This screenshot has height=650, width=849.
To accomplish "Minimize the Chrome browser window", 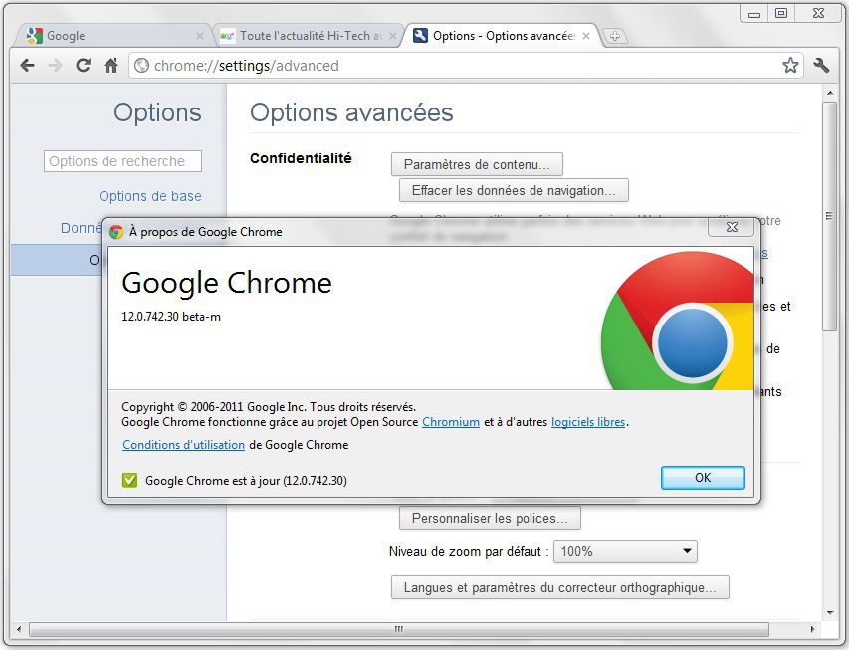I will point(754,14).
